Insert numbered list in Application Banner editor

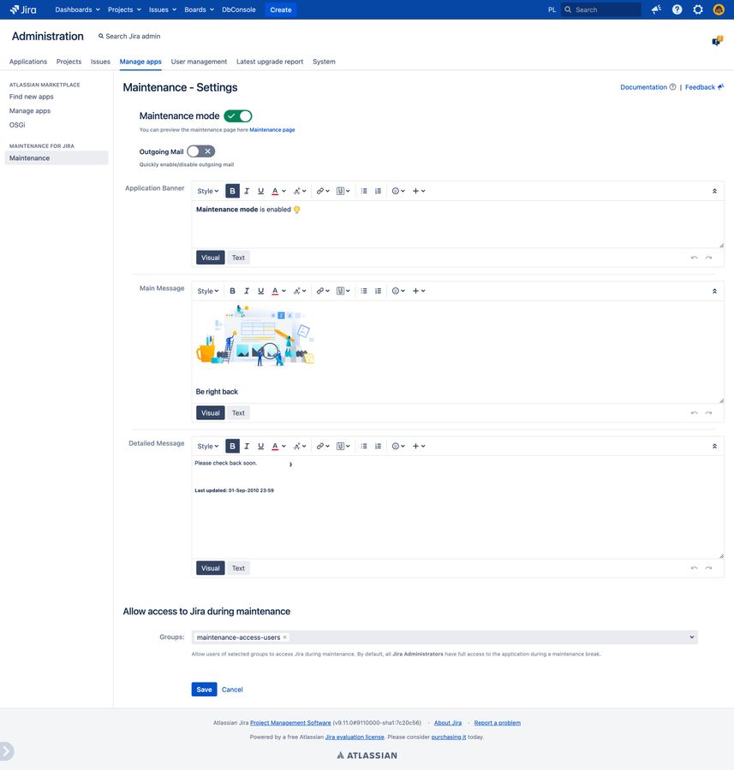[x=378, y=191]
